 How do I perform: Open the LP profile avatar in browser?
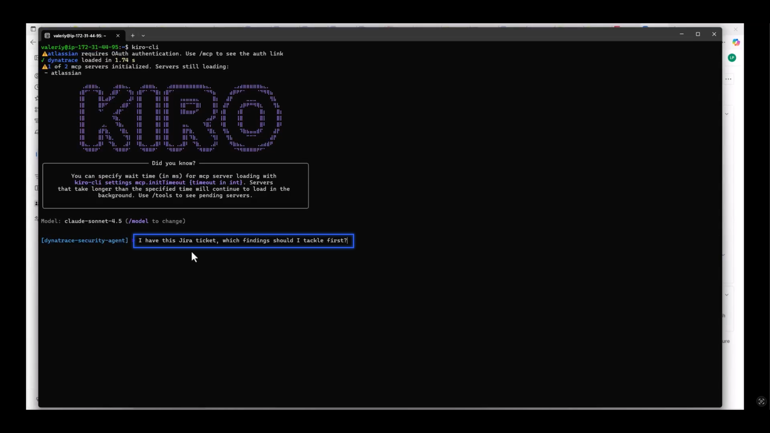click(x=732, y=58)
